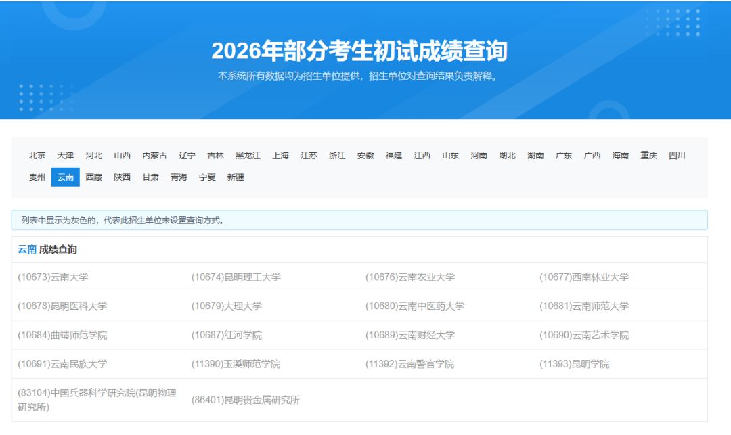Go to the 贵州 province tab
This screenshot has width=731, height=435.
point(37,177)
